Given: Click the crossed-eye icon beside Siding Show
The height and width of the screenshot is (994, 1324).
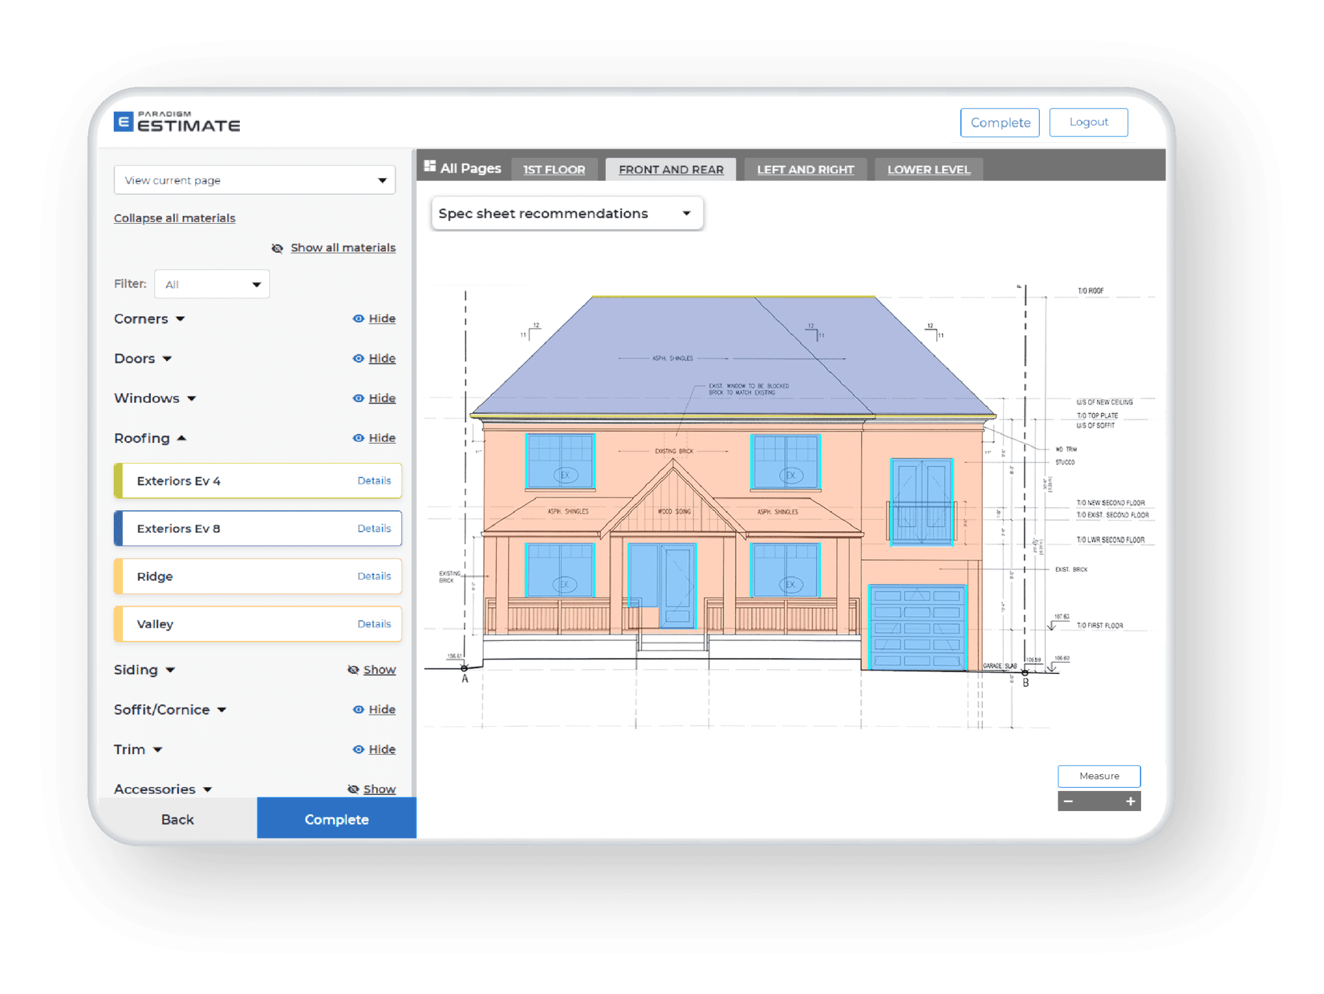Looking at the screenshot, I should coord(353,670).
